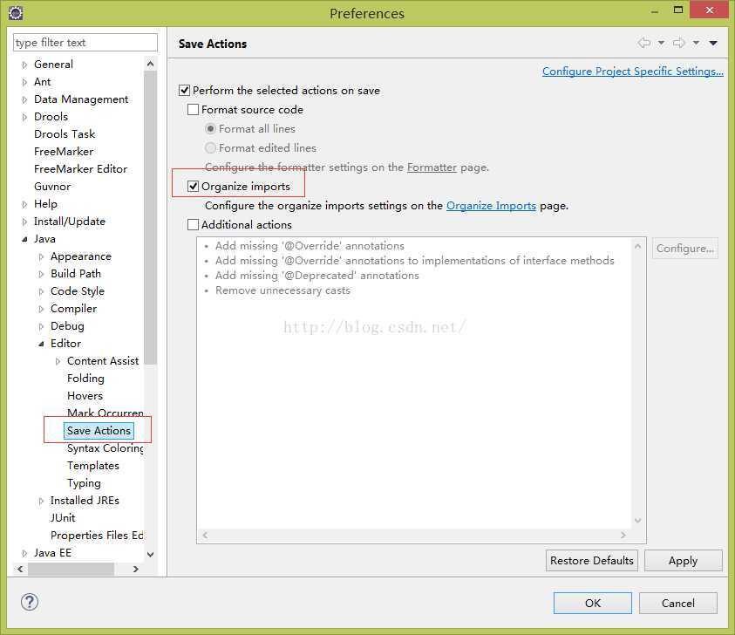Select Properties Files Editor tree item
The image size is (735, 635).
coord(97,535)
